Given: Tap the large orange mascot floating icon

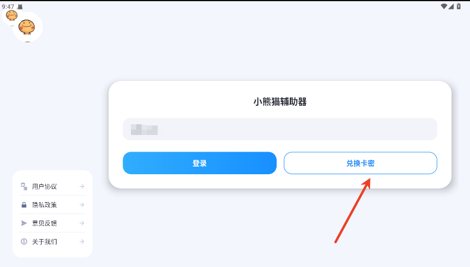Looking at the screenshot, I should tap(27, 27).
